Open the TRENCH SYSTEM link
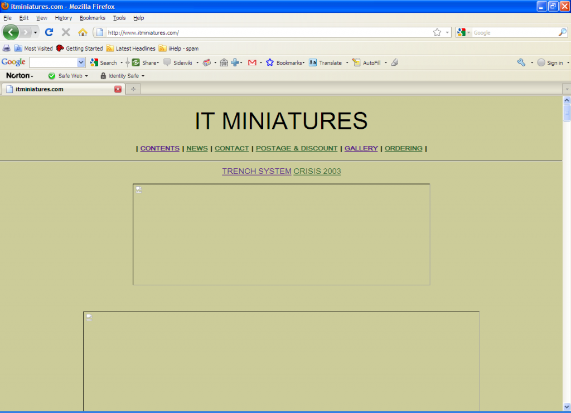Viewport: 571px width, 413px height. tap(257, 171)
